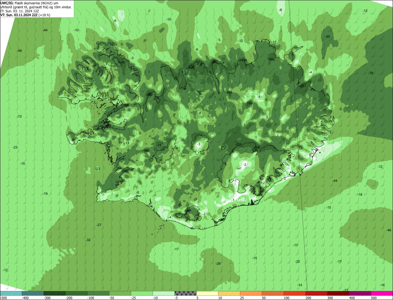Click the '-204' flux value on the map
The height and width of the screenshot is (300, 393).
coord(238,144)
